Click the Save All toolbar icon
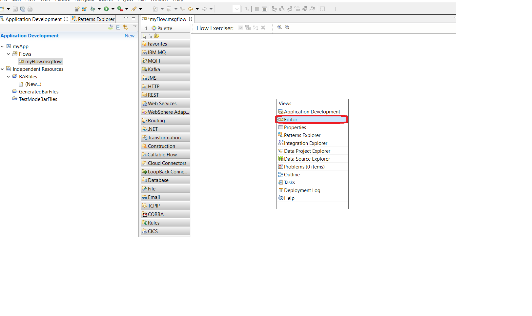Image resolution: width=532 pixels, height=316 pixels. [x=23, y=9]
